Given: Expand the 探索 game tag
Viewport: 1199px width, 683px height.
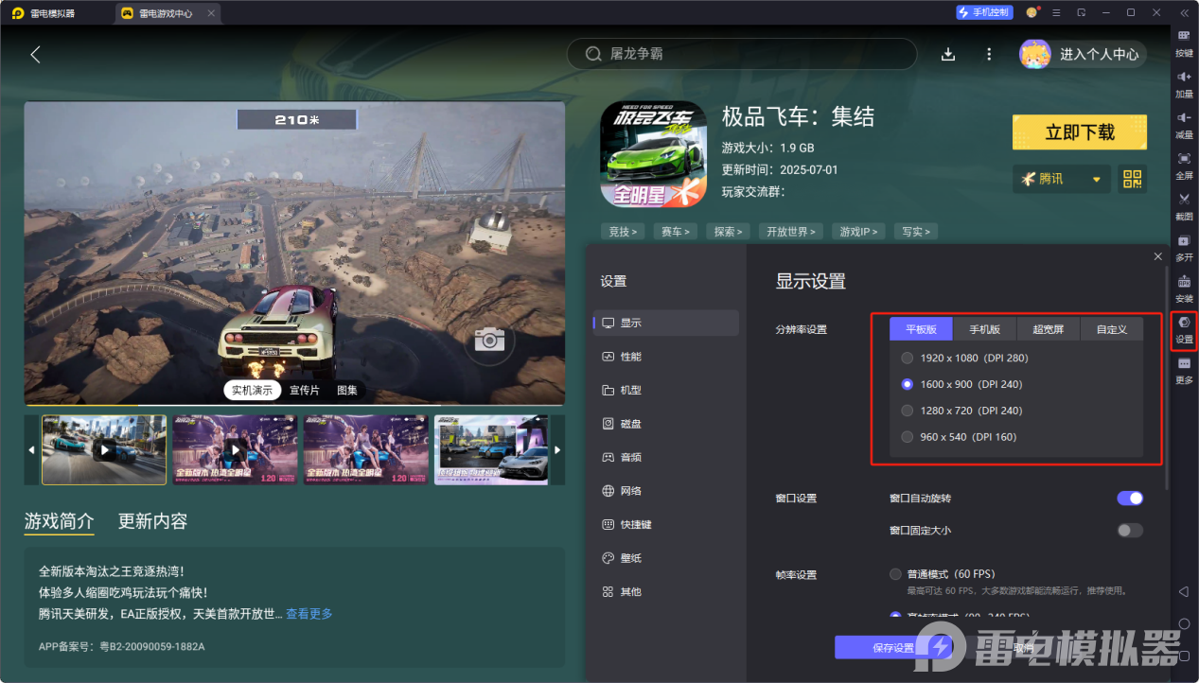Looking at the screenshot, I should tap(727, 231).
